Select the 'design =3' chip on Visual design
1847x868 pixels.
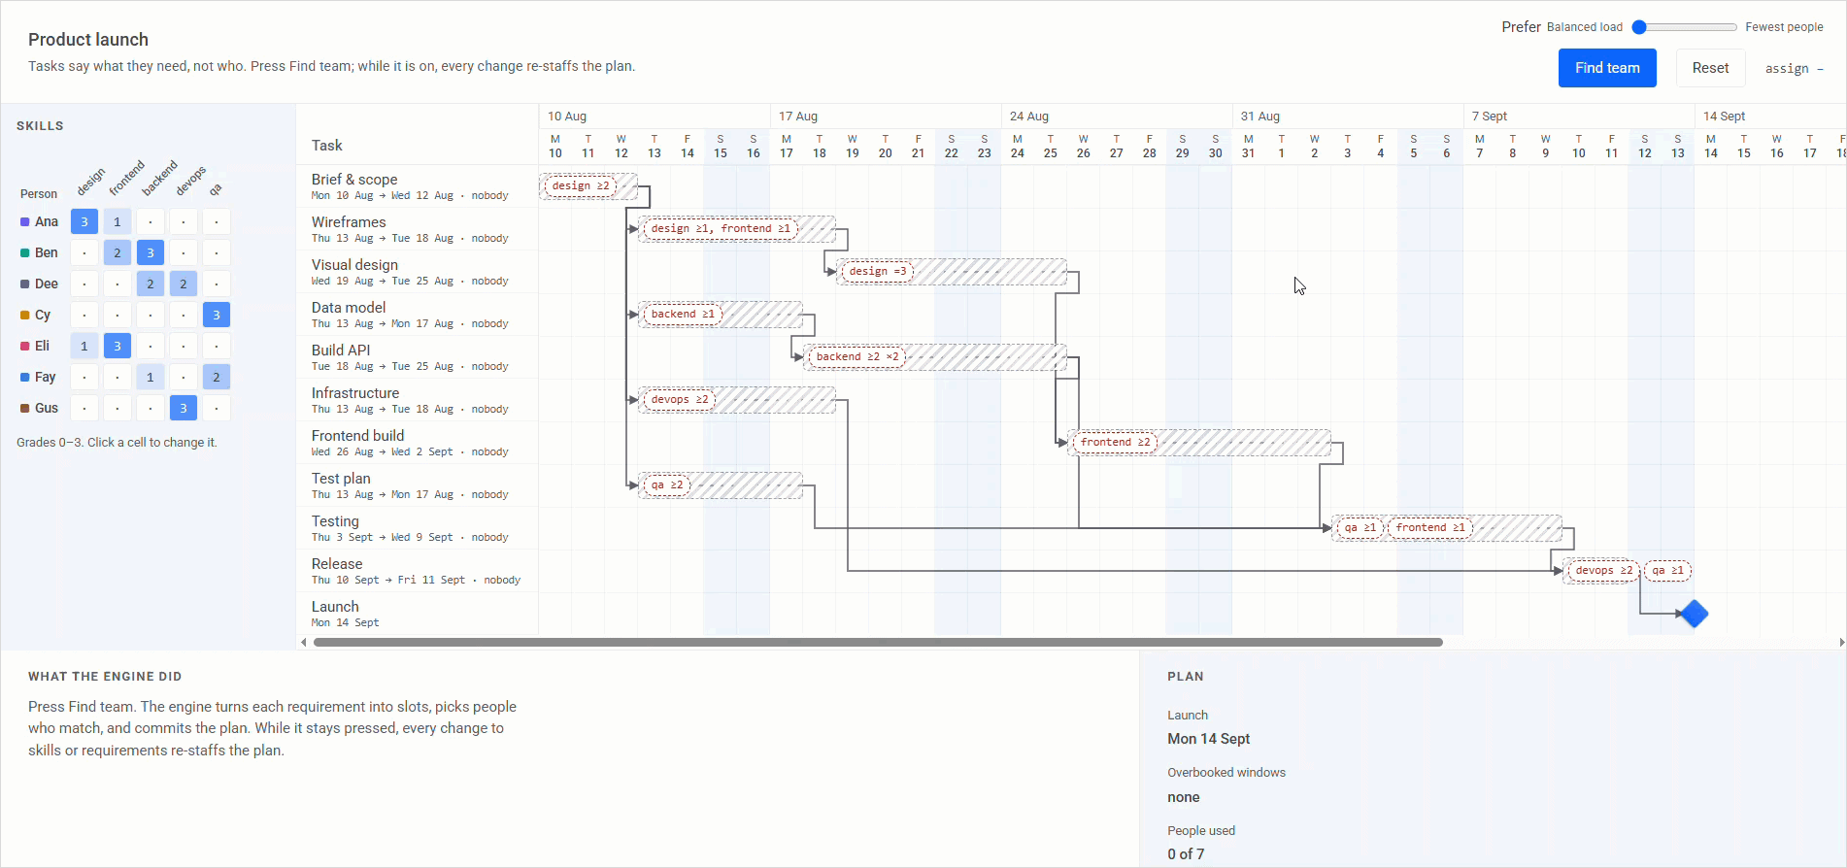(x=878, y=271)
